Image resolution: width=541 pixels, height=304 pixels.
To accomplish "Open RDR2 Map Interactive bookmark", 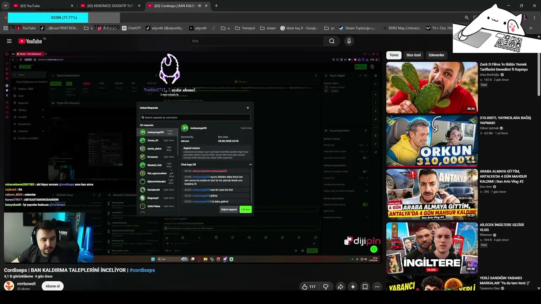I will pos(402,28).
